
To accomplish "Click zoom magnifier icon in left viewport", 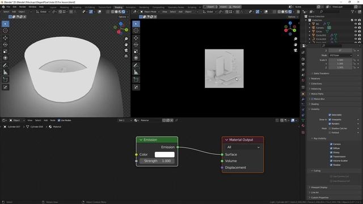I will (x=126, y=39).
